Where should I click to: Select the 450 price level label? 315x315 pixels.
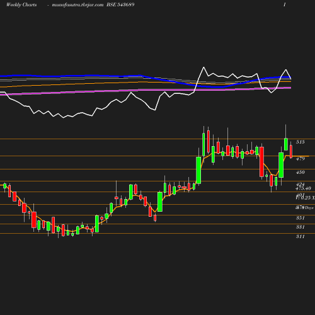301,172
